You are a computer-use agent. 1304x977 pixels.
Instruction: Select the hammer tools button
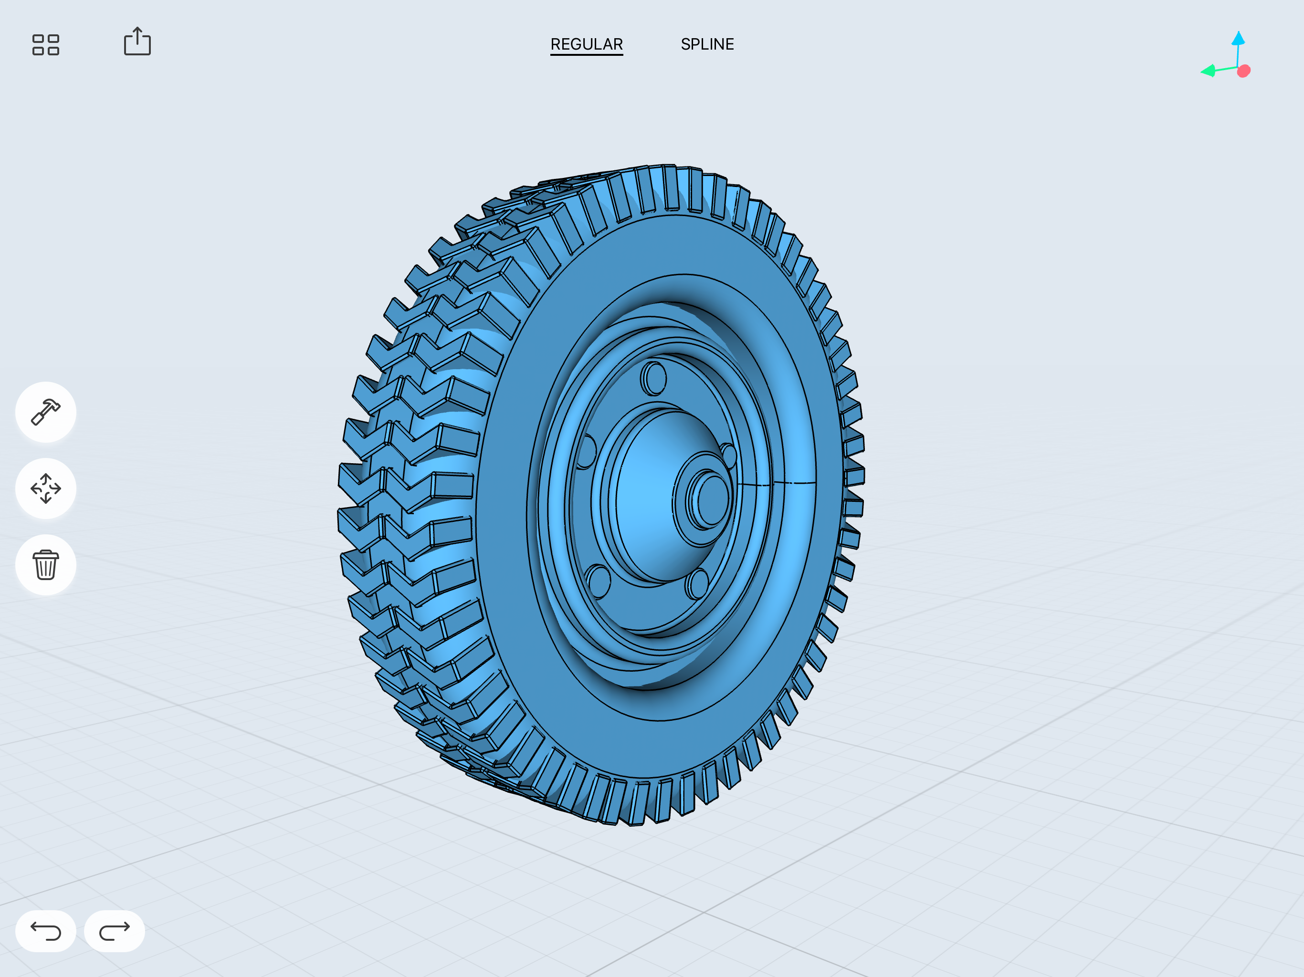(x=45, y=412)
